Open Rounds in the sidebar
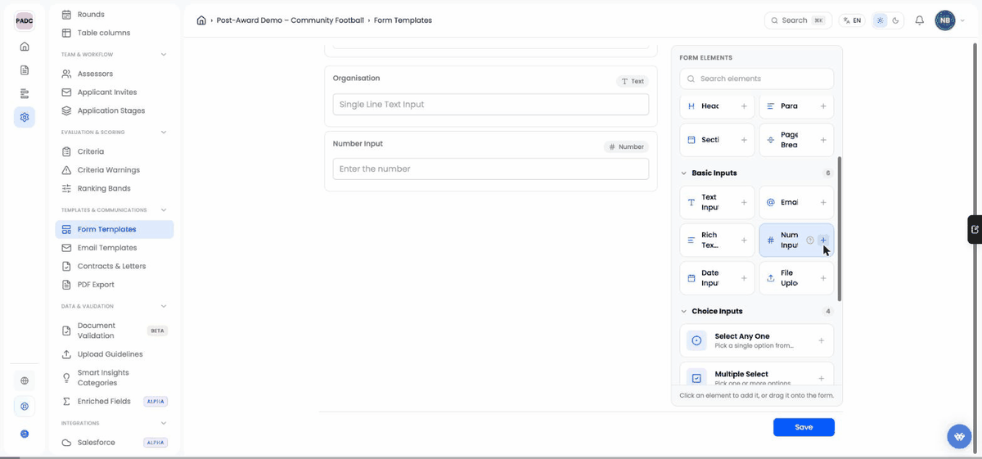Viewport: 982px width, 459px height. (x=115, y=15)
